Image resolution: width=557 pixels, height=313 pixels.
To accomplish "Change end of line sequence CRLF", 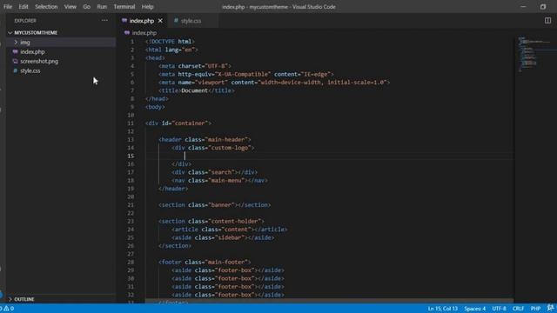I will click(519, 309).
